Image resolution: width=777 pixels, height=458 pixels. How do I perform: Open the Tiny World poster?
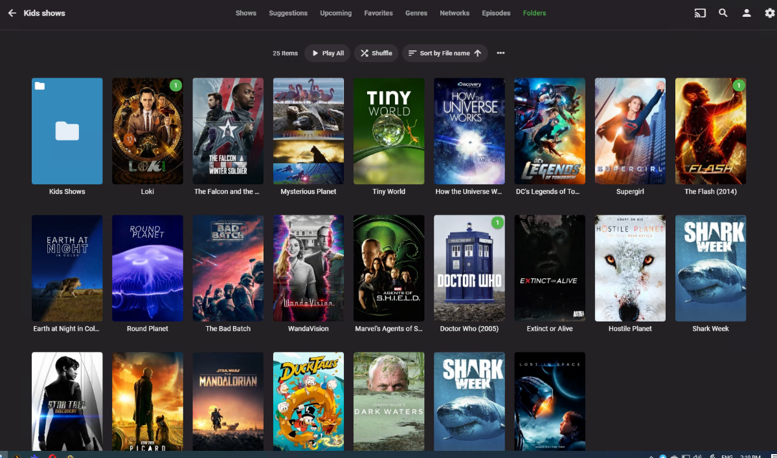(x=388, y=131)
